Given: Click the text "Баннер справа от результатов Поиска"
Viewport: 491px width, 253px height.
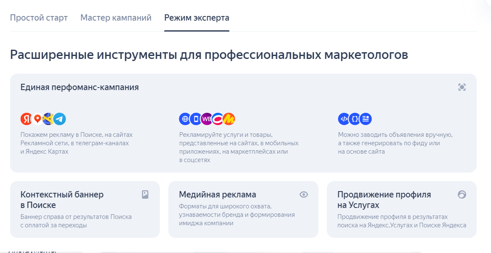Looking at the screenshot, I should pos(76,217).
